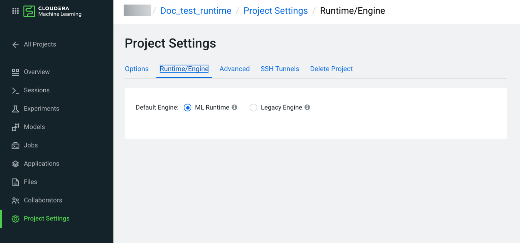Open the SSH Tunnels tab
520x243 pixels.
pyautogui.click(x=280, y=69)
